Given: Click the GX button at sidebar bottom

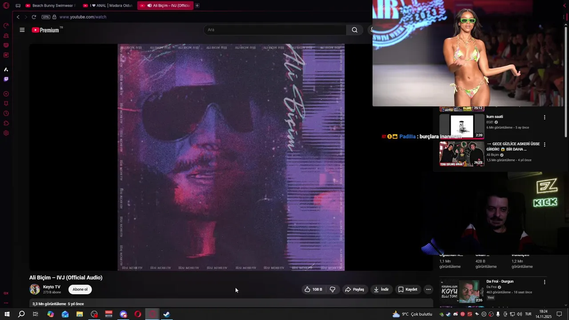Looking at the screenshot, I should coord(6,293).
